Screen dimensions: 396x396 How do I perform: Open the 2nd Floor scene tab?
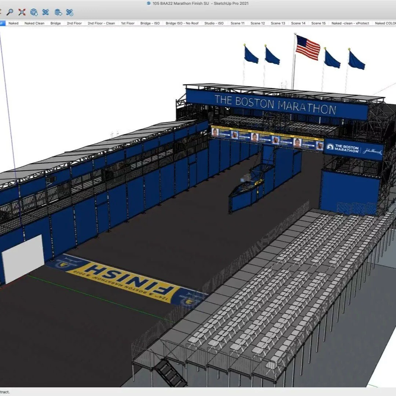point(74,23)
